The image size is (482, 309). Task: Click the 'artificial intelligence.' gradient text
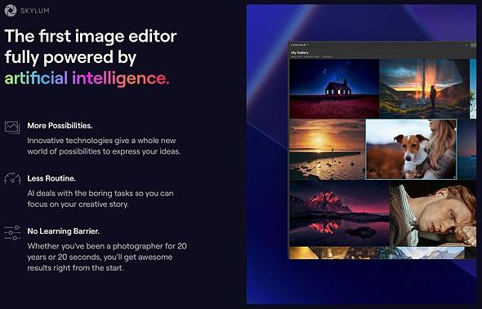click(x=87, y=78)
